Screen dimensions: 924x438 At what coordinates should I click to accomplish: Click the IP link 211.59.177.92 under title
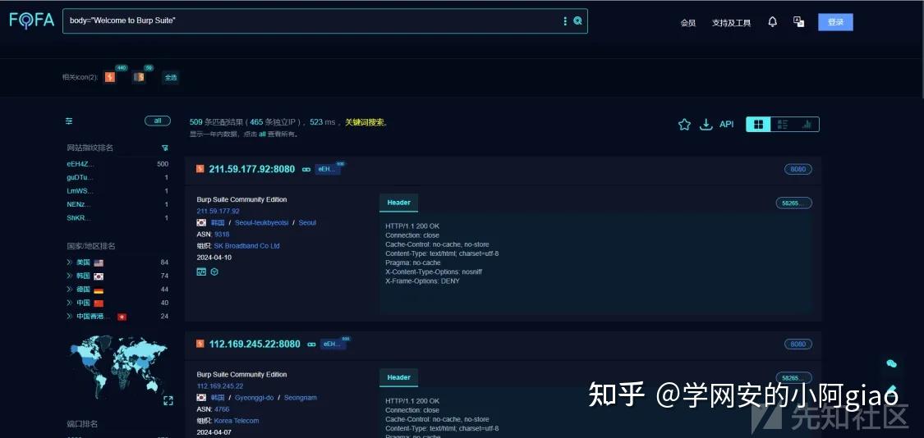click(x=218, y=212)
